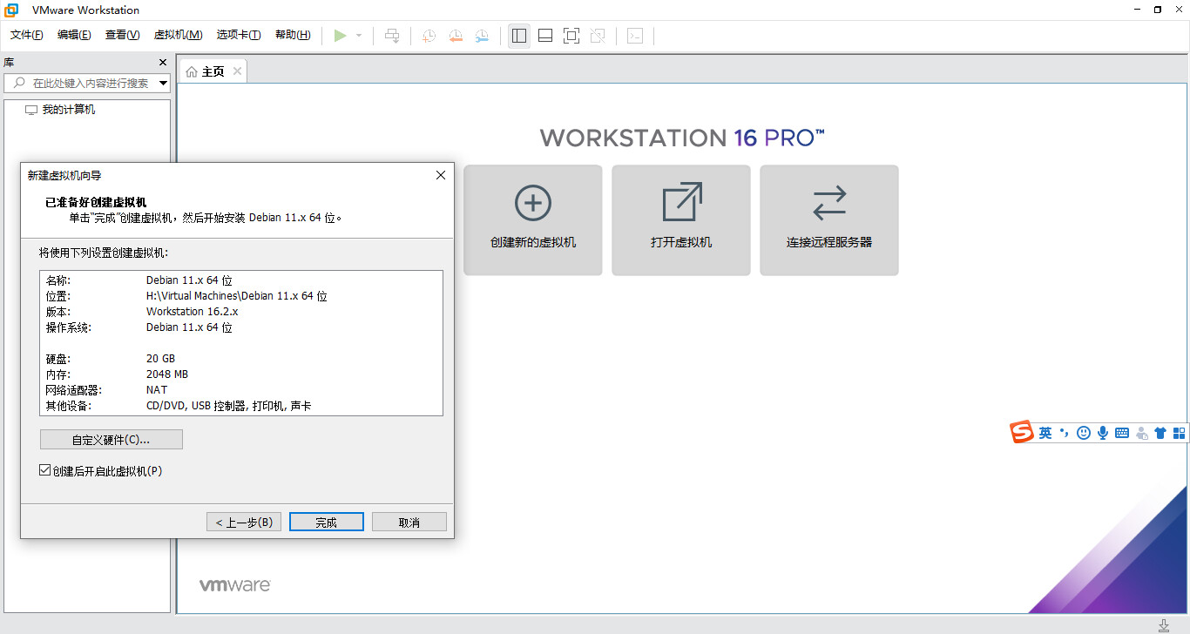Click the 位置 path H:\Virtual Machines\Debian 11.x 64 位
Screen dimensions: 1190x634
point(237,296)
